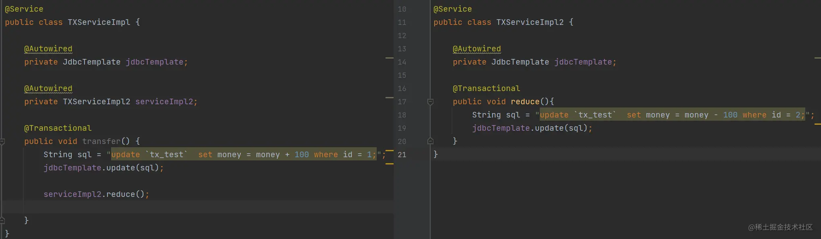
Task: Click jdbcTemplate.update(sql) inside reduce method
Action: pyautogui.click(x=532, y=128)
